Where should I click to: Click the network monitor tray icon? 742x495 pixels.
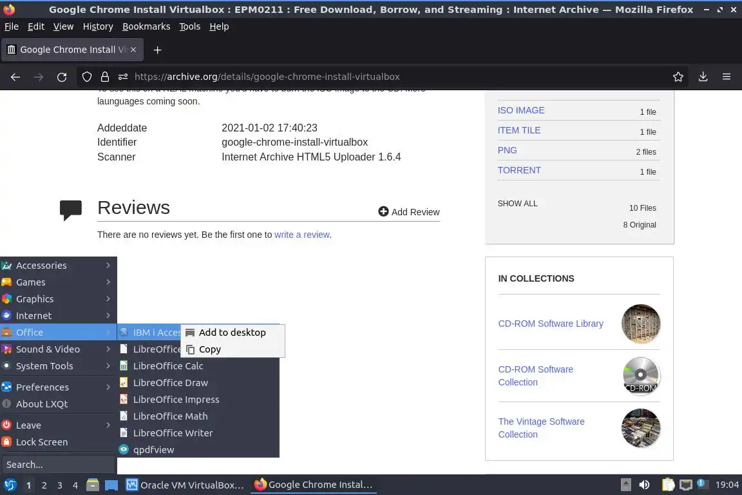685,485
